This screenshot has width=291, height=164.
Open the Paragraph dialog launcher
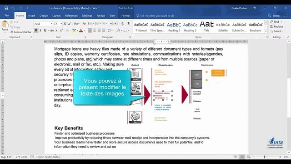tap(130, 37)
